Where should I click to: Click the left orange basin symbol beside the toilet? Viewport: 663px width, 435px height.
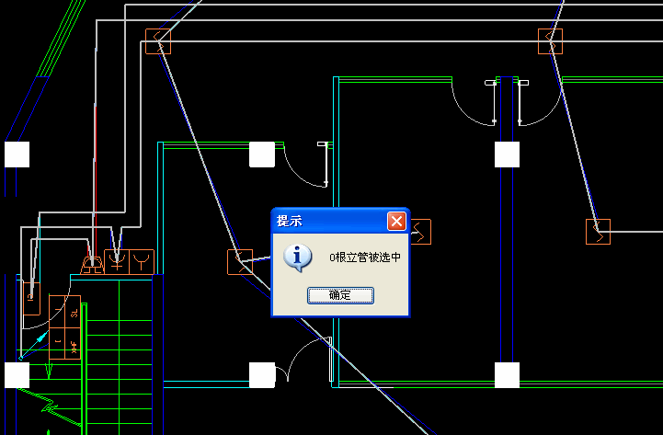click(117, 261)
